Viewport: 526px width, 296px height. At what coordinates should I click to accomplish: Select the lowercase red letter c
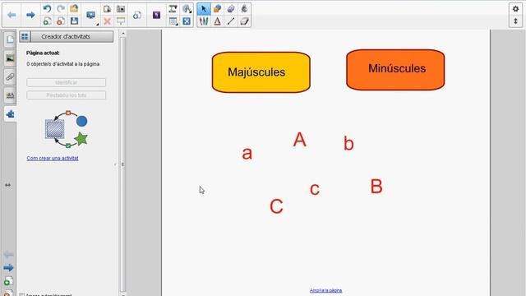click(314, 189)
